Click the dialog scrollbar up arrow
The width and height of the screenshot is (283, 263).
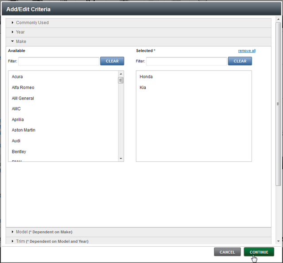click(278, 19)
